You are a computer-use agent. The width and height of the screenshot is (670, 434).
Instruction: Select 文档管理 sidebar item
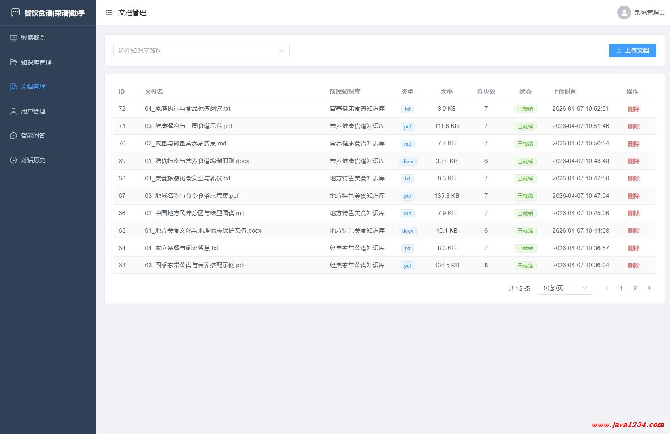(33, 87)
